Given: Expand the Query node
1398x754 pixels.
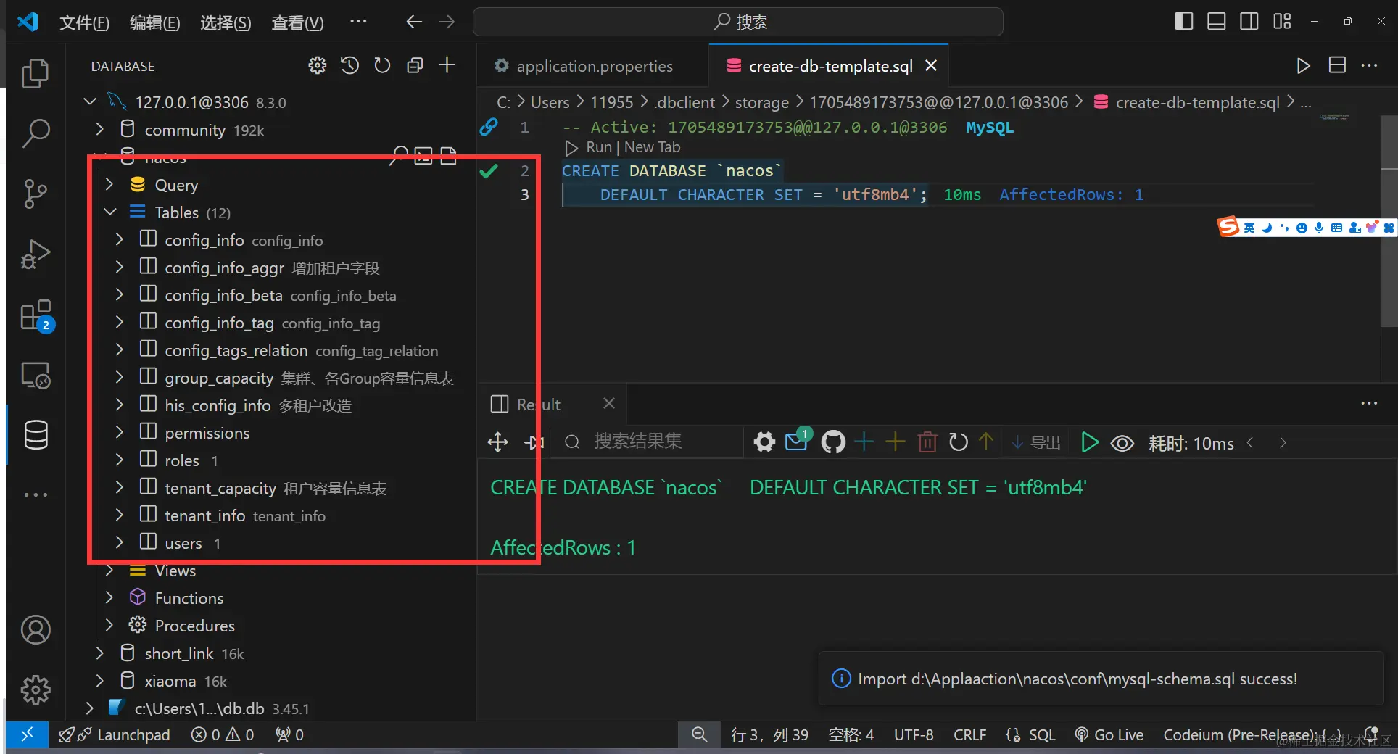Looking at the screenshot, I should pyautogui.click(x=109, y=185).
